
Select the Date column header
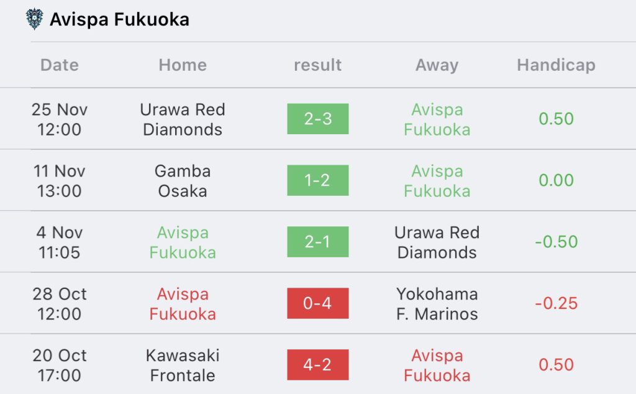coord(60,65)
